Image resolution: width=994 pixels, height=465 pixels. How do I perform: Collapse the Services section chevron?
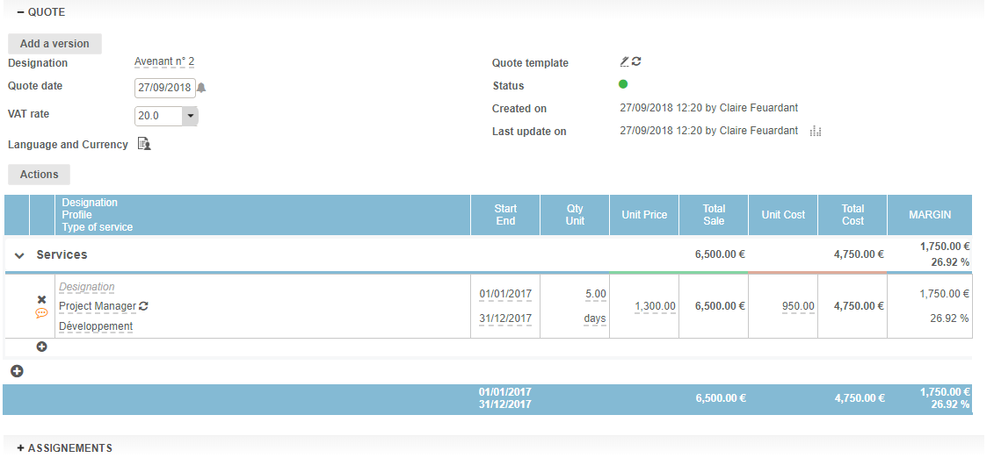tap(19, 255)
